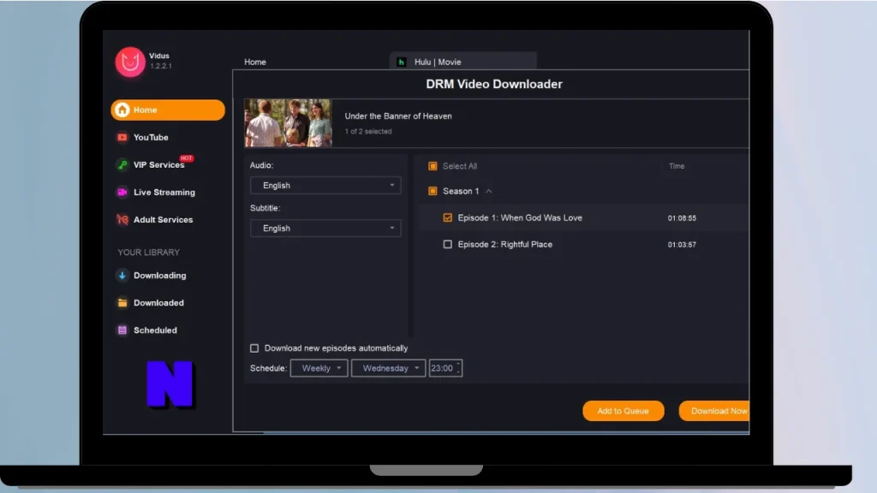The height and width of the screenshot is (493, 877).
Task: Click the 1 of 2 selected text
Action: point(368,131)
